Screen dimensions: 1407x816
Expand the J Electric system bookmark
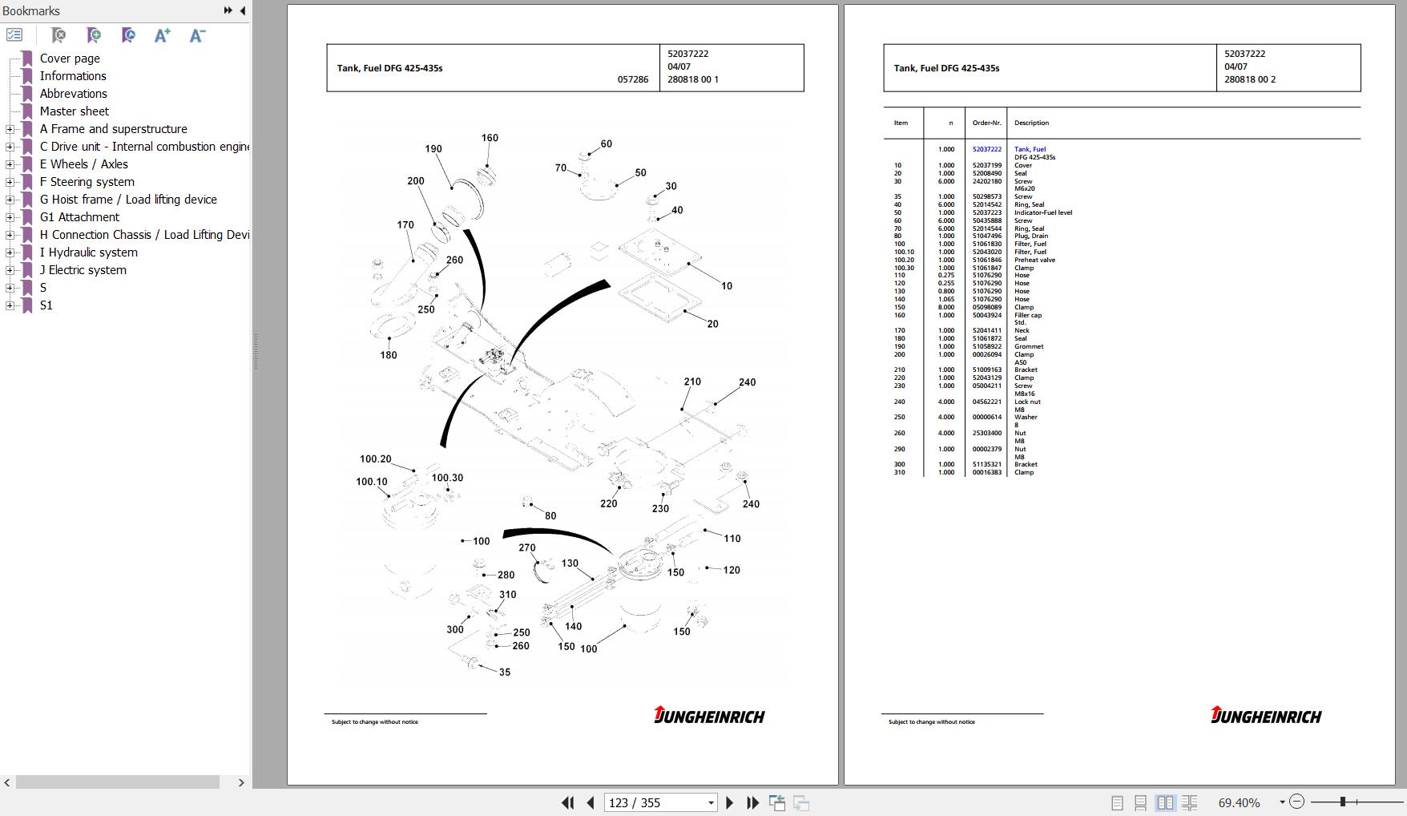(x=10, y=270)
